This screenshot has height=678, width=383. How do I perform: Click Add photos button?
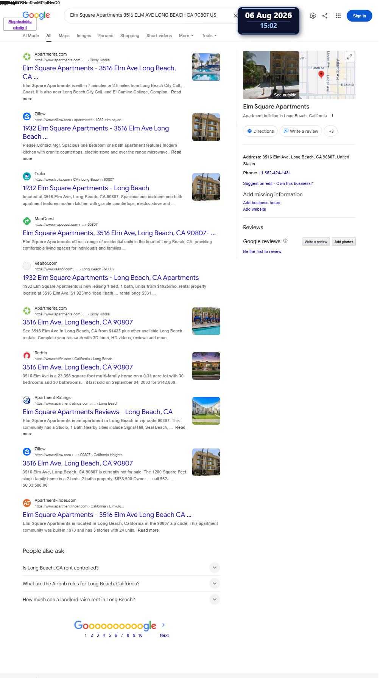tap(344, 242)
